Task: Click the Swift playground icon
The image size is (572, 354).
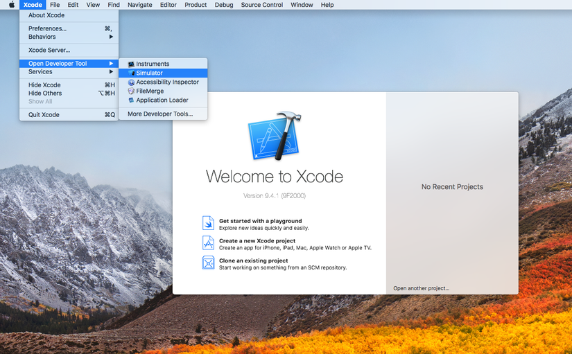Action: click(x=208, y=223)
